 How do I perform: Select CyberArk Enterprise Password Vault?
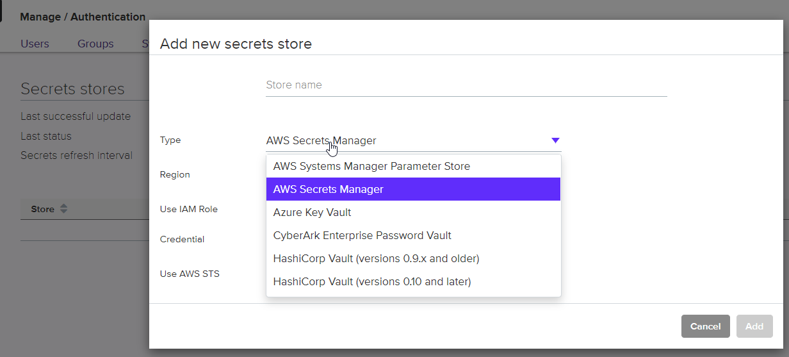(x=362, y=235)
